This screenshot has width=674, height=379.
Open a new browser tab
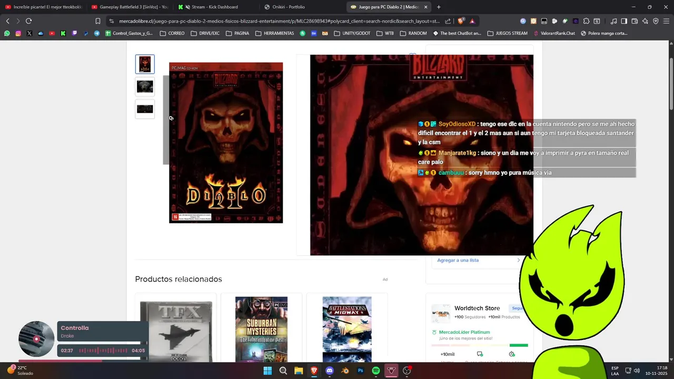[x=439, y=7]
